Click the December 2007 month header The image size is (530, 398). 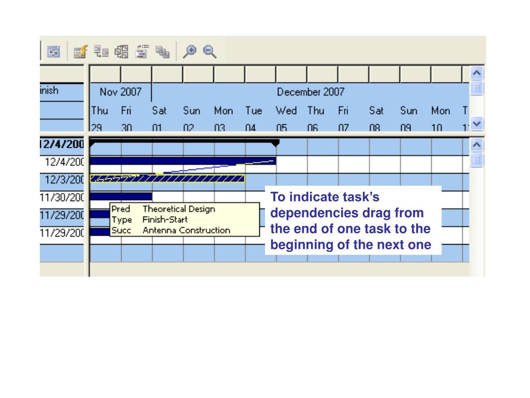[x=311, y=92]
